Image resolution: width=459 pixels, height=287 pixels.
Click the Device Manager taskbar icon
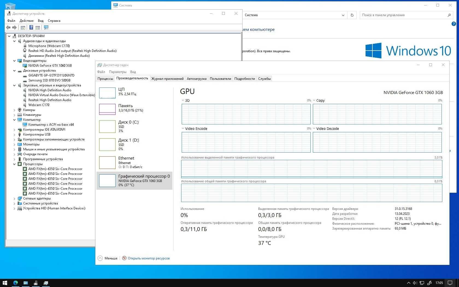click(x=36, y=283)
